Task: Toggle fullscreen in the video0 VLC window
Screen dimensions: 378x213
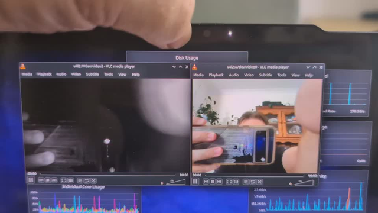Action: pyautogui.click(x=229, y=182)
